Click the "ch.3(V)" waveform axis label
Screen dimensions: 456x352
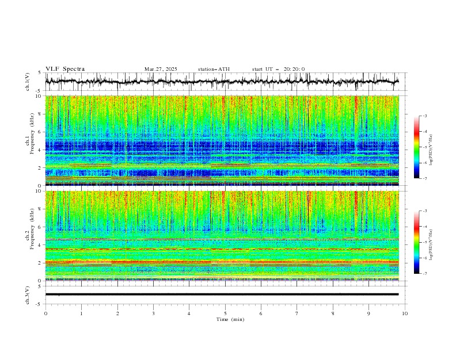coord(28,295)
